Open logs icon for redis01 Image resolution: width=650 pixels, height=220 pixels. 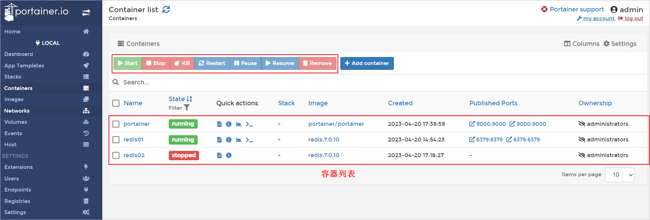219,140
